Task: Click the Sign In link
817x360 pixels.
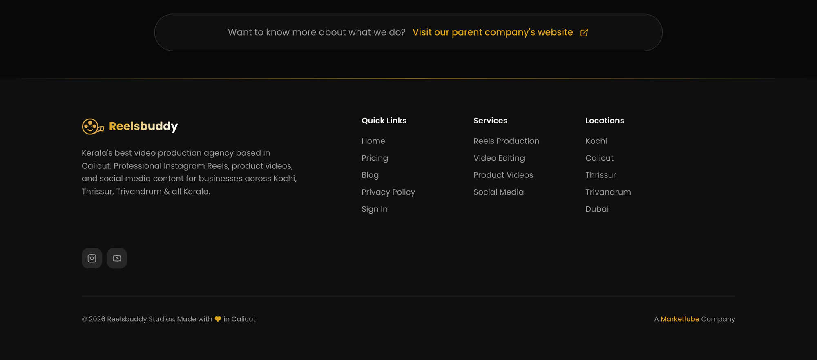Action: pyautogui.click(x=375, y=209)
